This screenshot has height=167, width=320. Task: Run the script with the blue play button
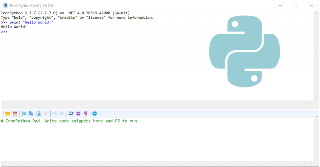pyautogui.click(x=94, y=113)
